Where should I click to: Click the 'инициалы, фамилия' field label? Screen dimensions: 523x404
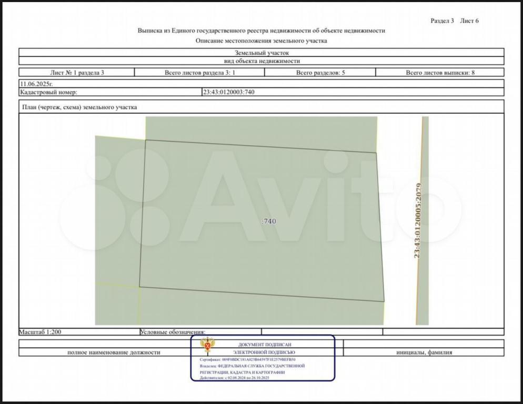coord(424,352)
